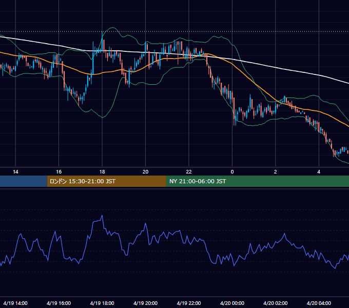The image size is (349, 308).
Task: Click the '22' hour label on price chart axis
Action: click(189, 172)
